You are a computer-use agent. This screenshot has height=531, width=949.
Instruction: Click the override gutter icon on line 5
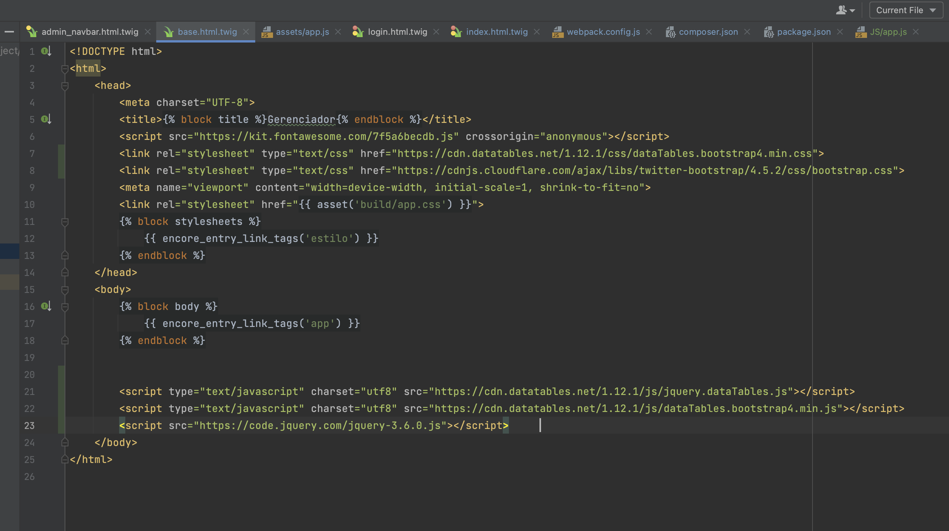click(x=46, y=119)
